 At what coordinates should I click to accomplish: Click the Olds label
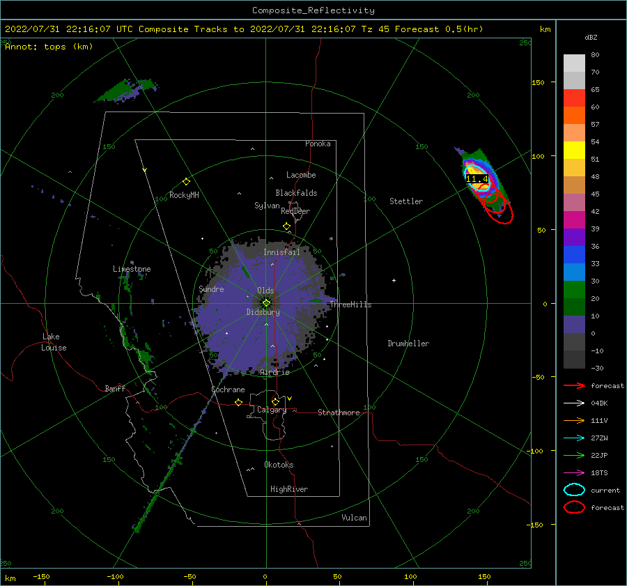click(x=265, y=291)
